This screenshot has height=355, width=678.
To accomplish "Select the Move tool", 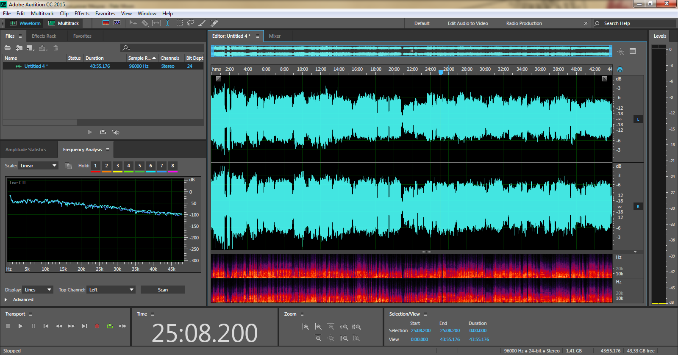I will point(133,23).
